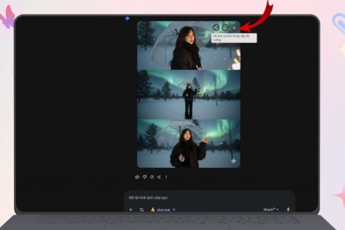345x230 pixels.
Task: Open the generated collage image preview
Action: pyautogui.click(x=189, y=94)
